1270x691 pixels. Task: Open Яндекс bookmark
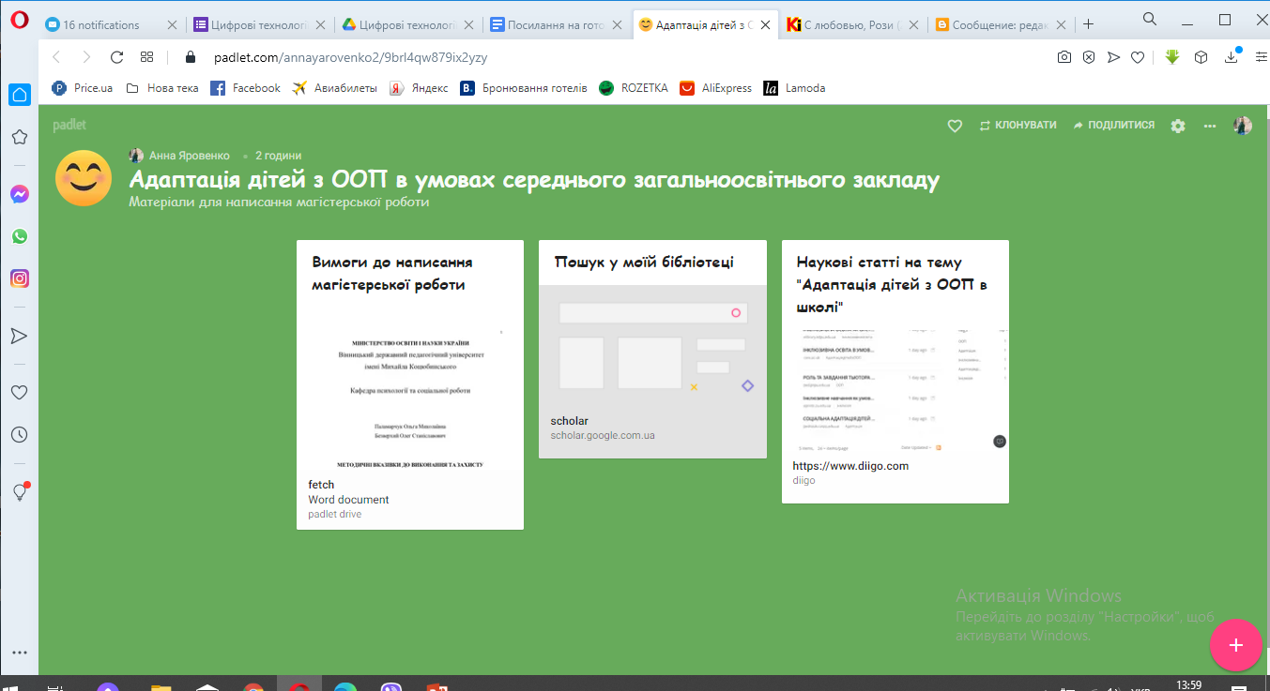click(419, 88)
